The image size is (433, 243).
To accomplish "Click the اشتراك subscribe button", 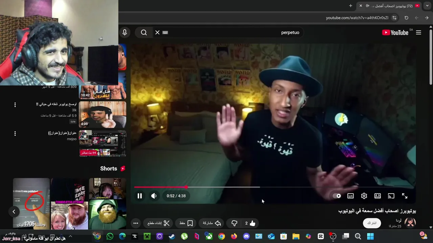I will (x=372, y=223).
